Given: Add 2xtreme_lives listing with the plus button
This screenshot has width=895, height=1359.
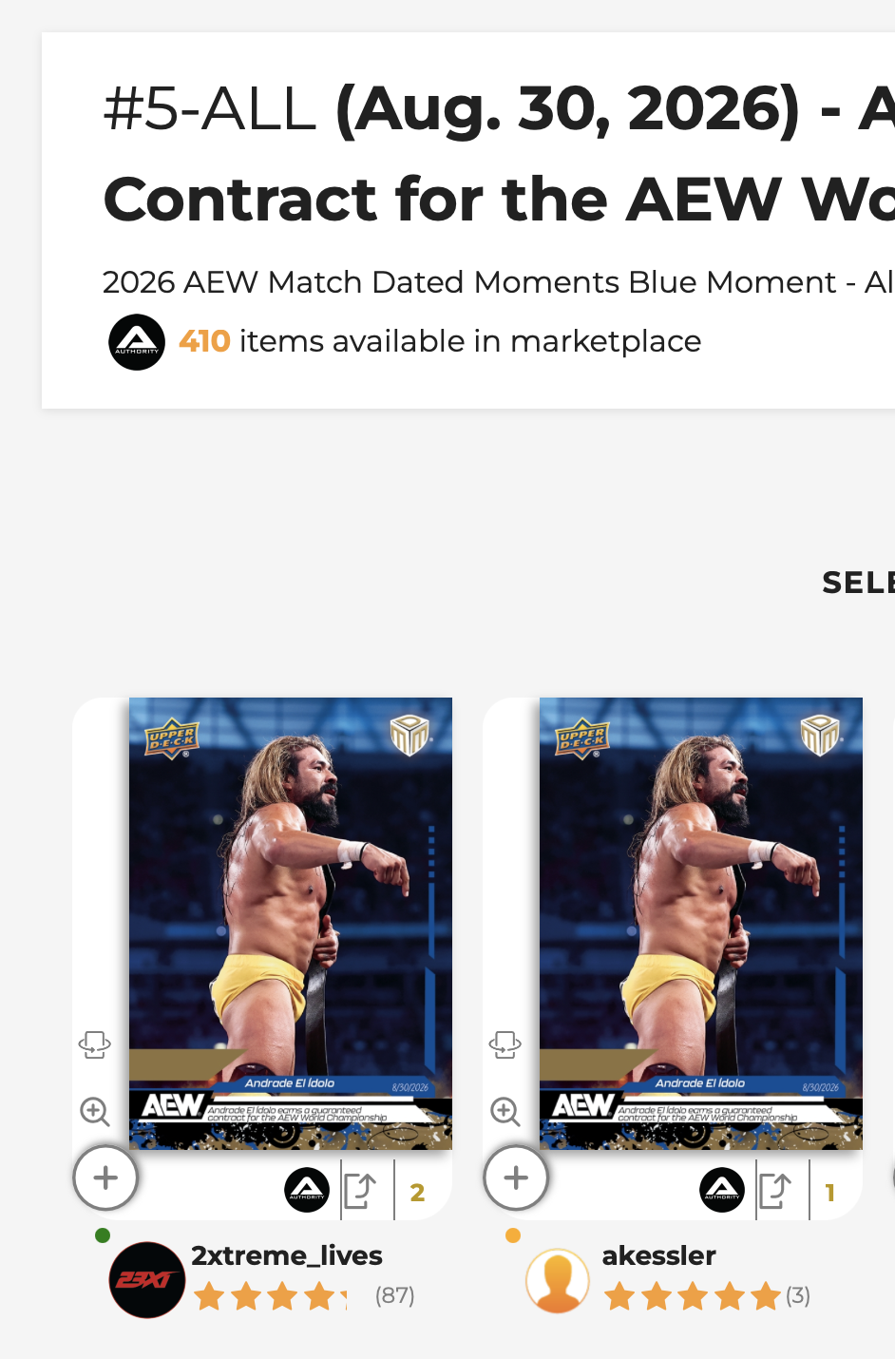Looking at the screenshot, I should coord(105,1177).
